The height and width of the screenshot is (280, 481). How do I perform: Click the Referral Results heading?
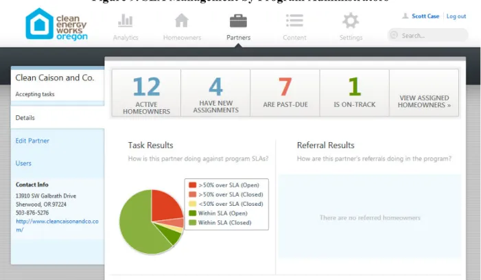[325, 145]
